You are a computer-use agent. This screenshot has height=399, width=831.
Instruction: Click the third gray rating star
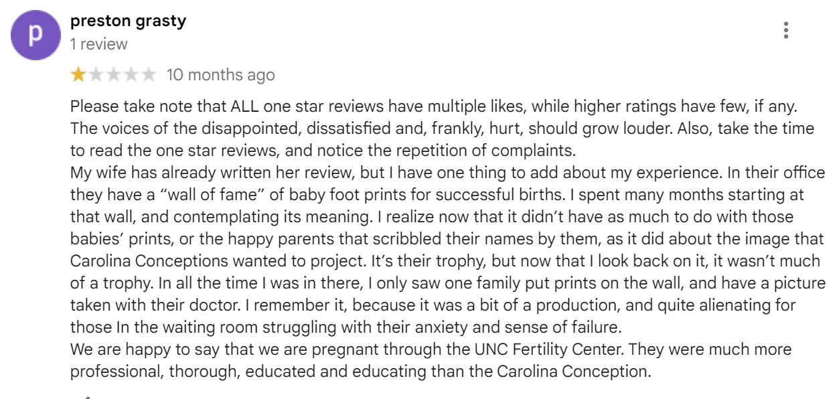pyautogui.click(x=113, y=74)
